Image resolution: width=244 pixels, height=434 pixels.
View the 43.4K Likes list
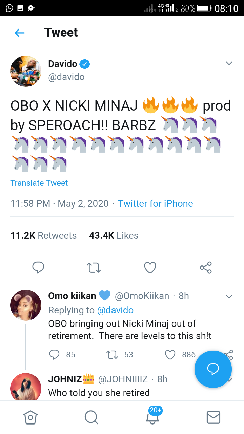[x=114, y=235]
